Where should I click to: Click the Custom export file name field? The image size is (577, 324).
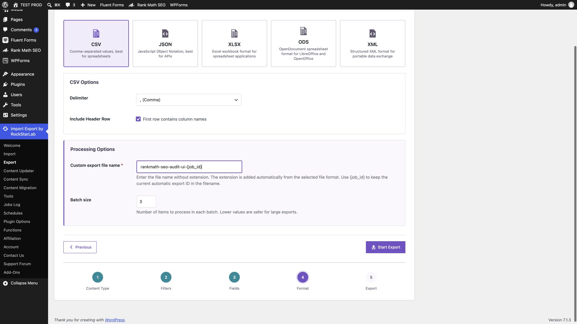click(189, 167)
